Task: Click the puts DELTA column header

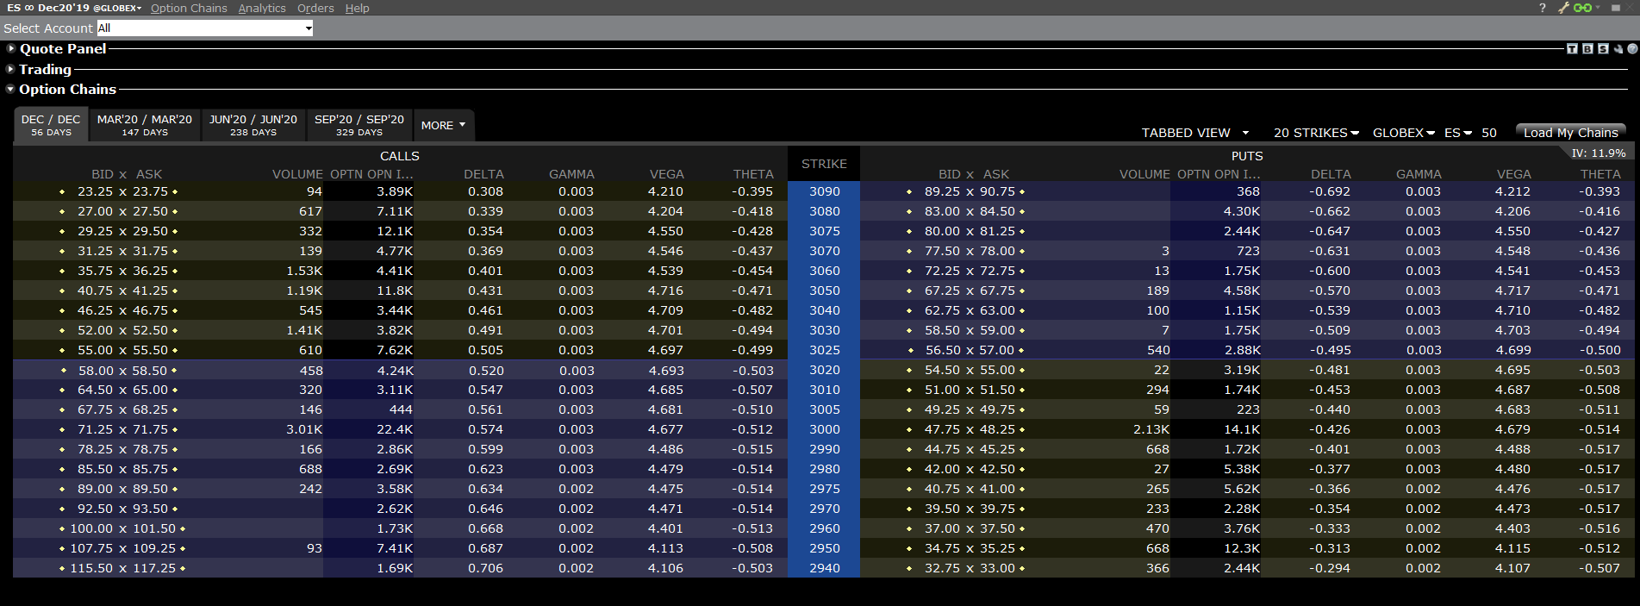Action: point(1331,174)
